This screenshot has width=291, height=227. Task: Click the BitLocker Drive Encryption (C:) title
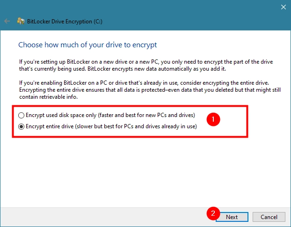65,22
